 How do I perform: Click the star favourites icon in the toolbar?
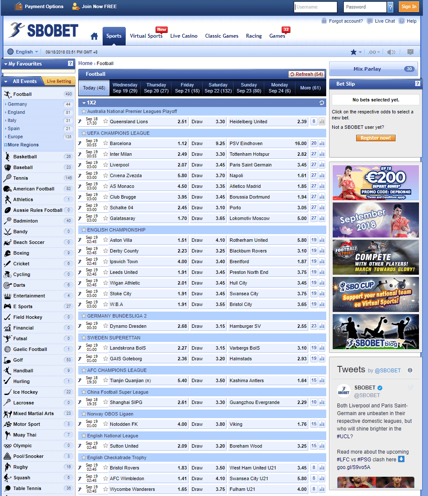[354, 52]
